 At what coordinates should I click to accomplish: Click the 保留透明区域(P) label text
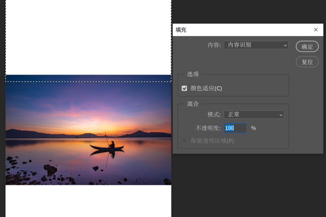click(x=212, y=141)
